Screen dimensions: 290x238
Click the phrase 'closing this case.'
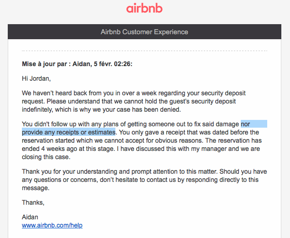[x=46, y=157]
